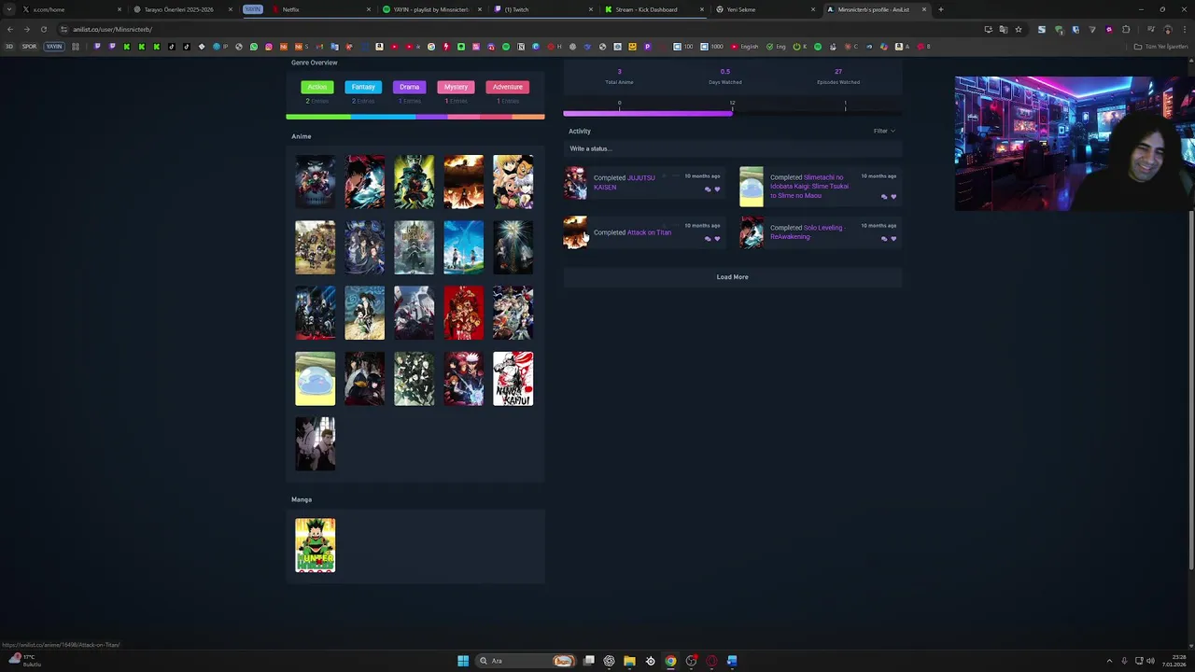
Task: Open a new browser tab
Action: pos(940,9)
